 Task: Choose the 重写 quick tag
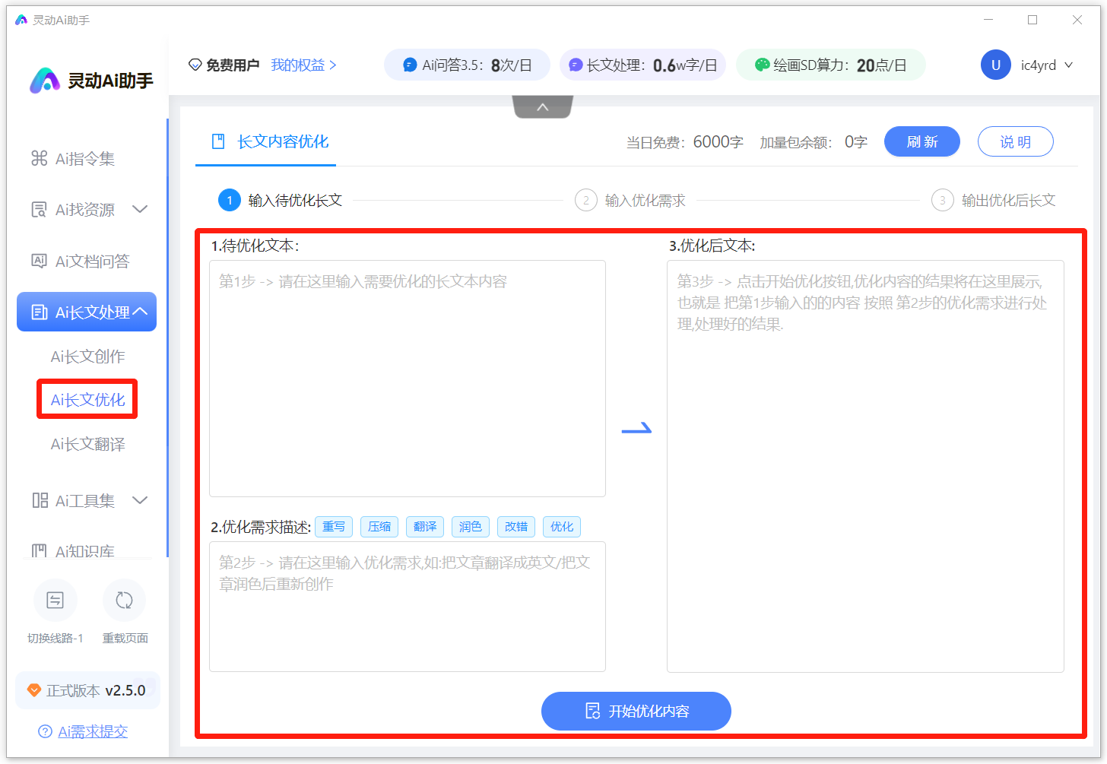[334, 527]
